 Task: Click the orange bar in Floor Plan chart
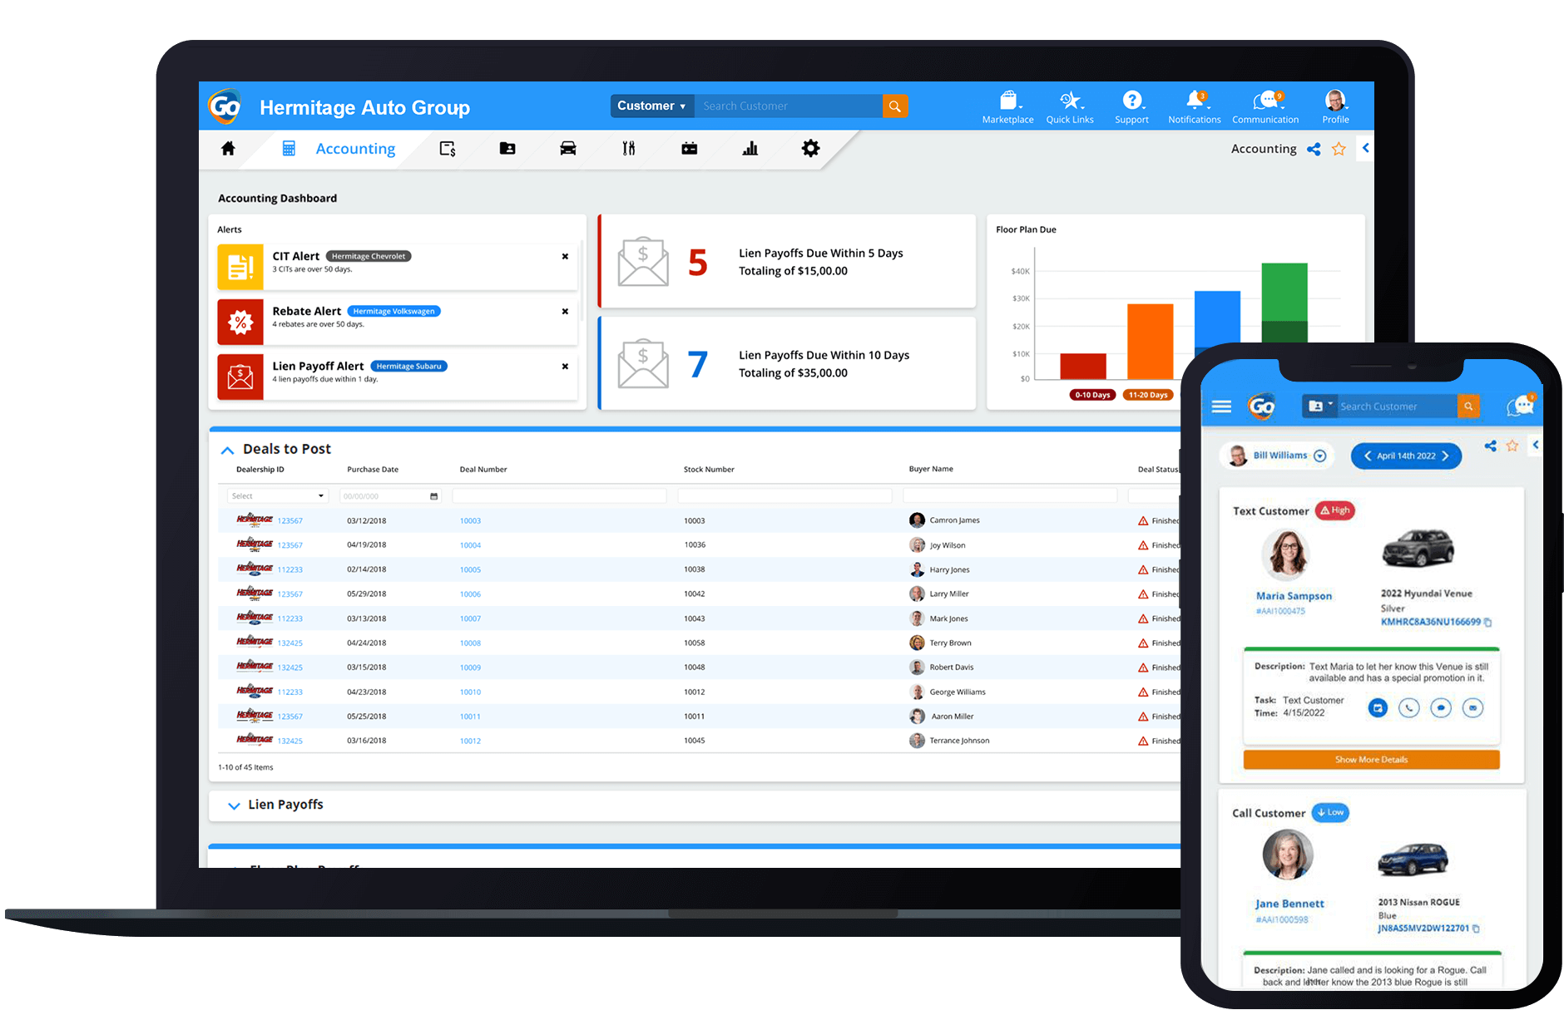click(x=1150, y=342)
